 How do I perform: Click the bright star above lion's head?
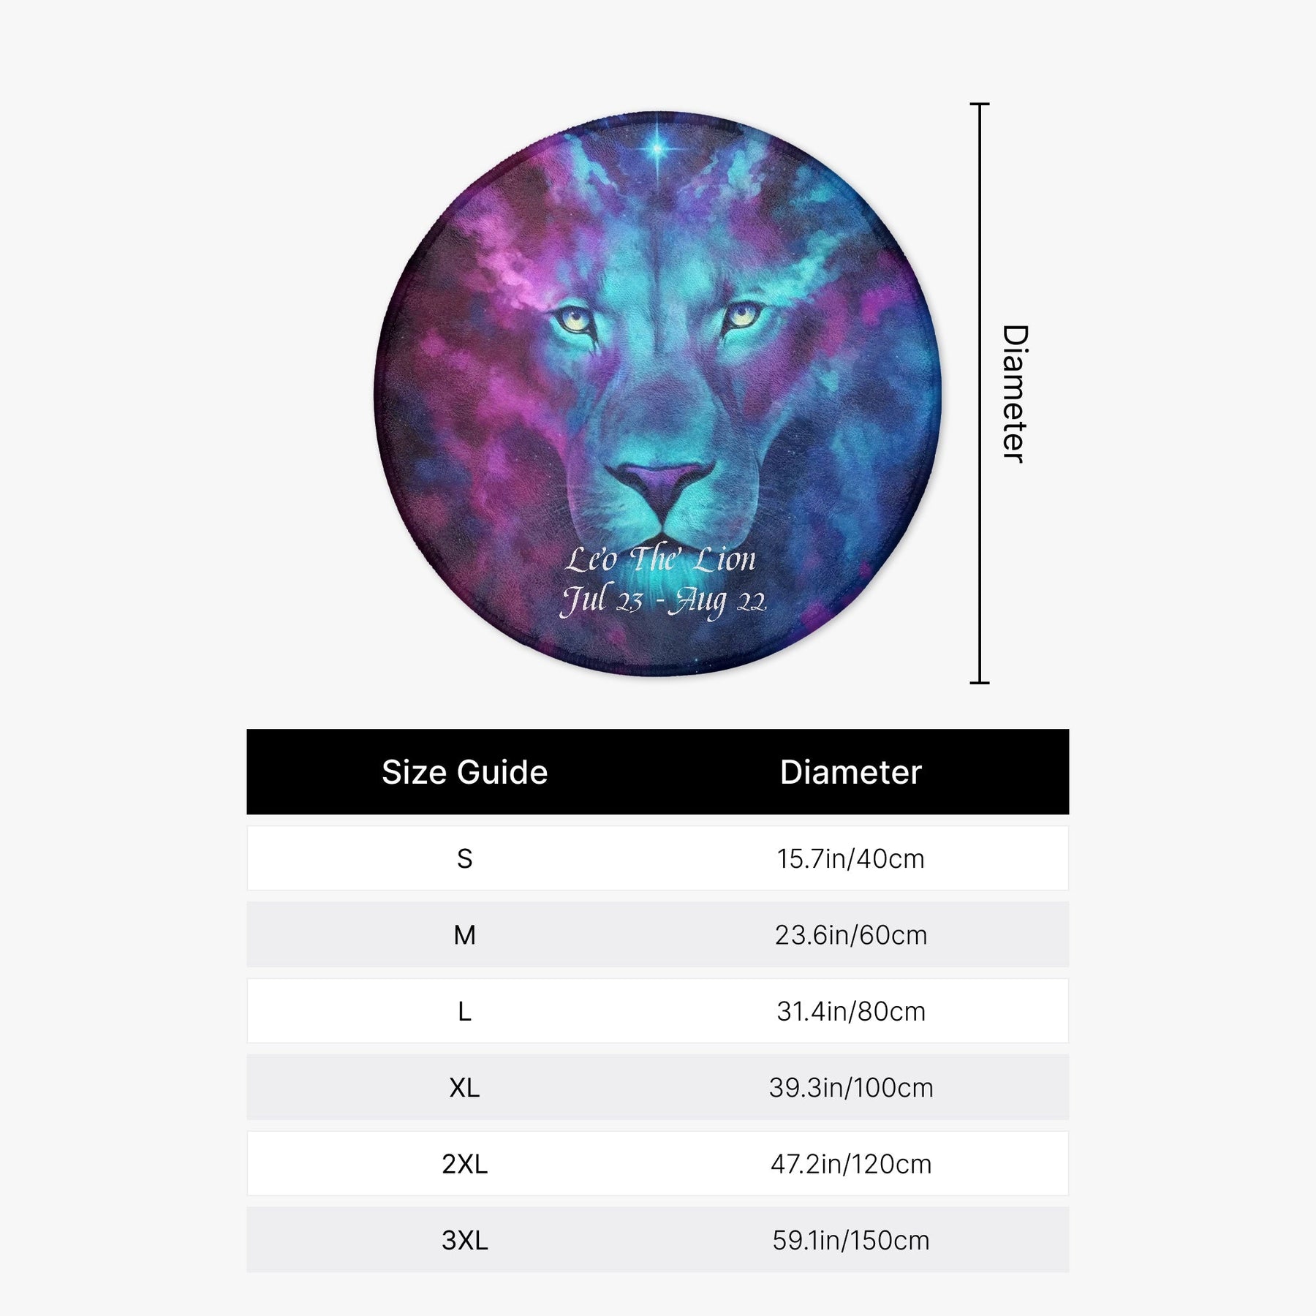point(657,148)
